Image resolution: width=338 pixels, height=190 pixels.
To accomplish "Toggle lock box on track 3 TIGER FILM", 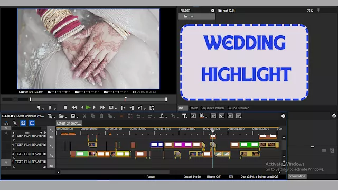I will (x=44, y=154).
